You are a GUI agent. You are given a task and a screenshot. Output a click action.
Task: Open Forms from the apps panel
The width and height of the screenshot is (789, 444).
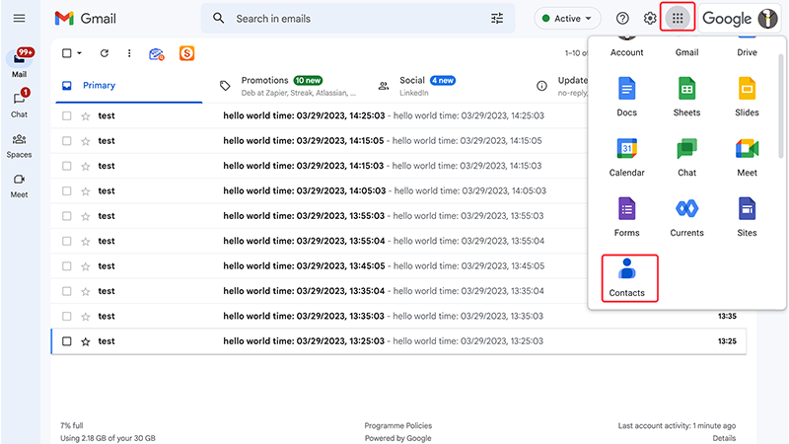626,217
